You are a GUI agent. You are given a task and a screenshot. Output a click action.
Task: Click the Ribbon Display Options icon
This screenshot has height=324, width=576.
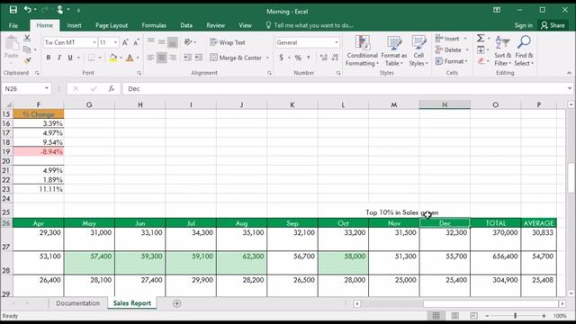(x=497, y=10)
